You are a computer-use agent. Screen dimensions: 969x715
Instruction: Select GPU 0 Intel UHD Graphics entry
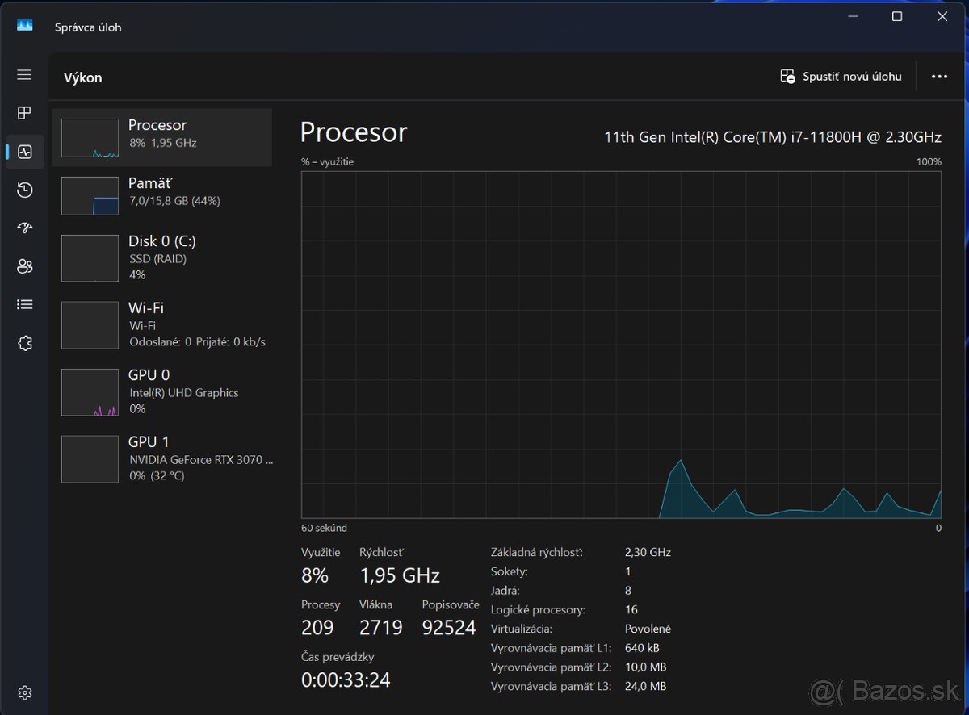161,391
